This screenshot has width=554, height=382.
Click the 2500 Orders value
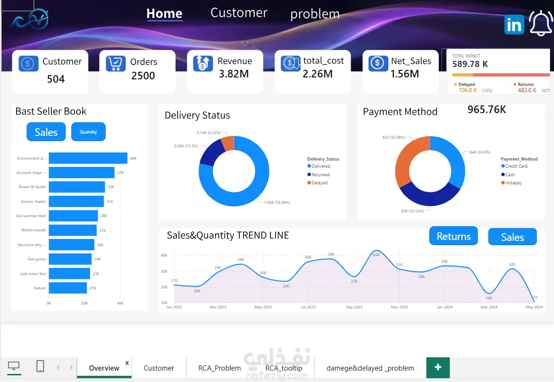143,76
